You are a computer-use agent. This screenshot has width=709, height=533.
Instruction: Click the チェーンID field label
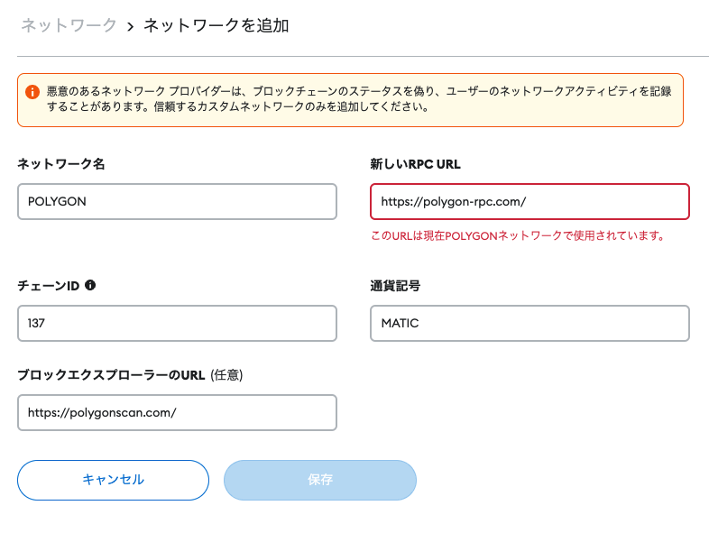[49, 286]
